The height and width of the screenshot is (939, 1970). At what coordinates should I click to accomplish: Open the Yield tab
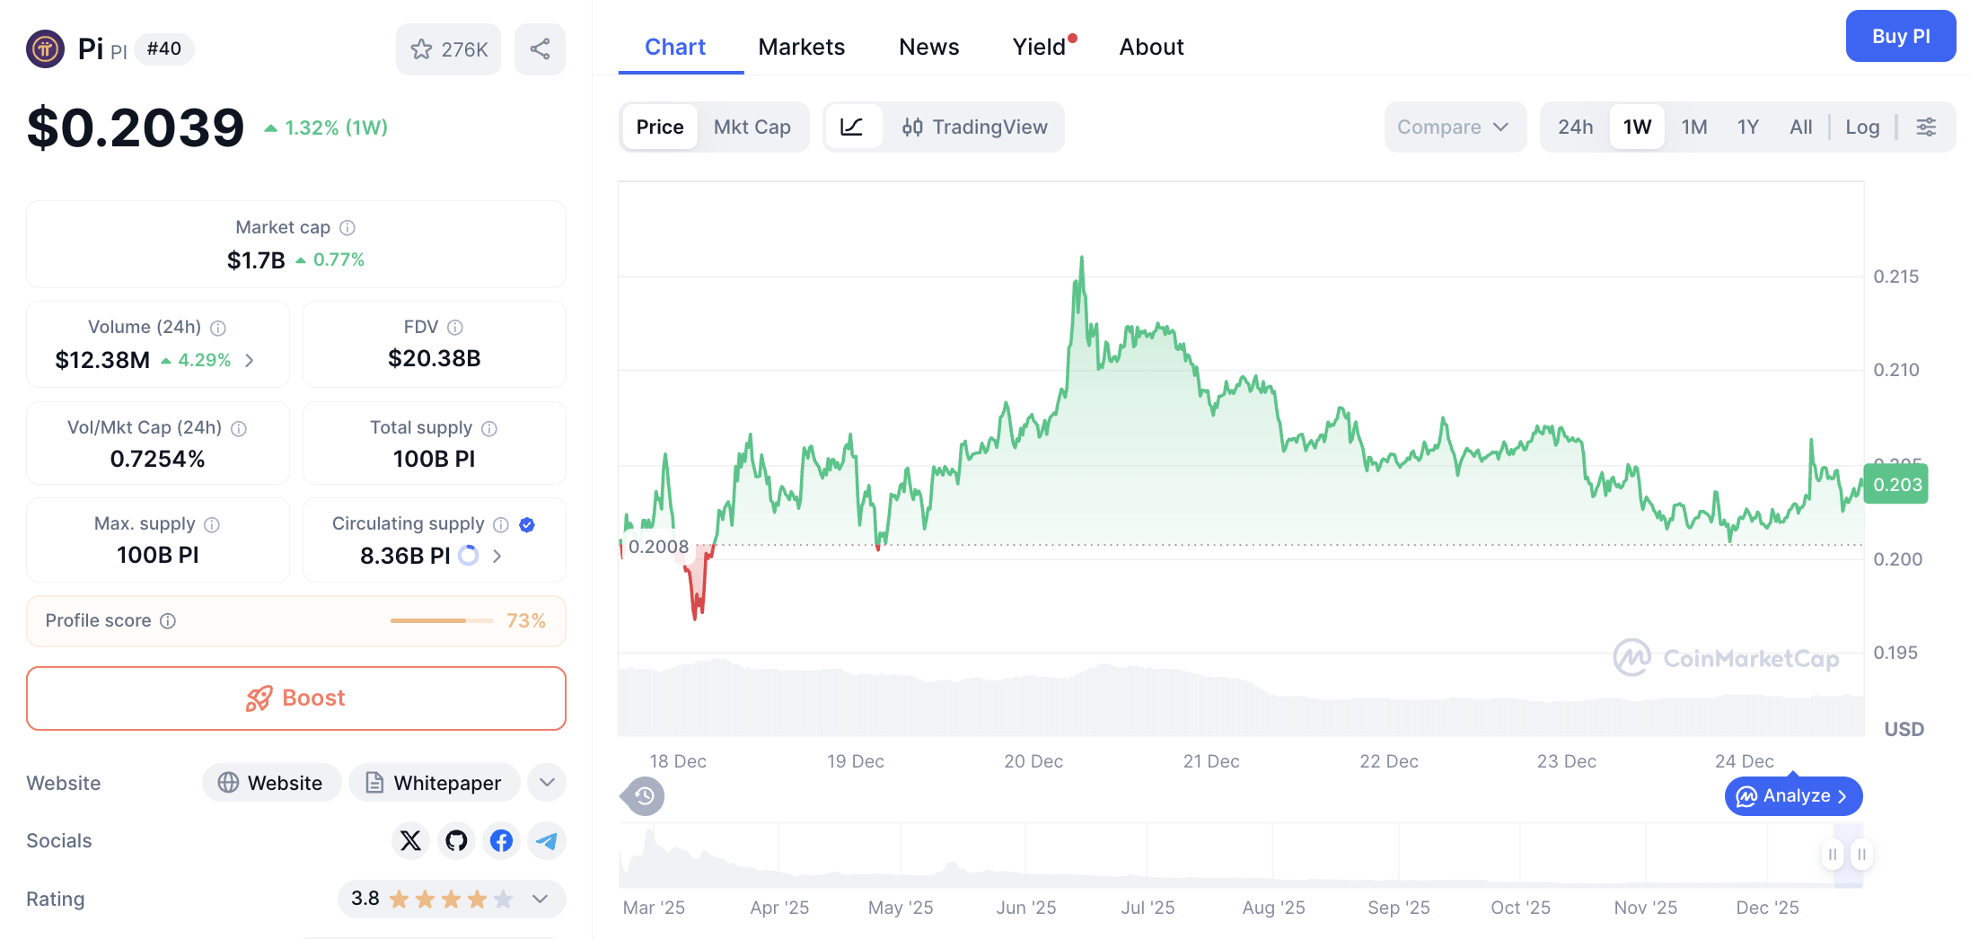point(1039,46)
